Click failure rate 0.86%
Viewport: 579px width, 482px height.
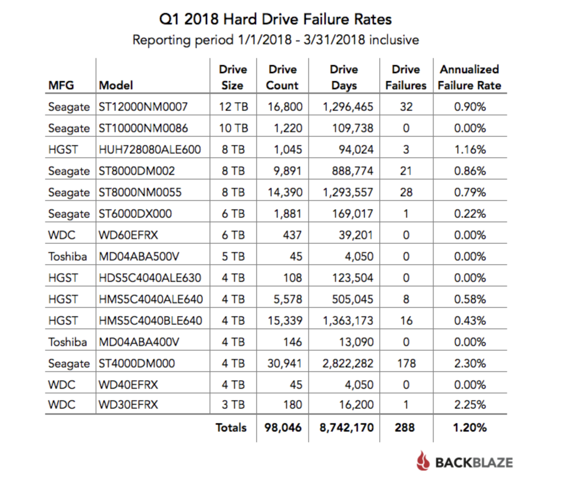pyautogui.click(x=470, y=171)
